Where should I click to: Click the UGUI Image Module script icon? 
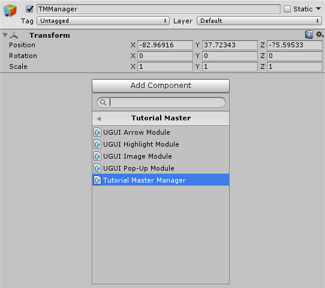click(97, 156)
